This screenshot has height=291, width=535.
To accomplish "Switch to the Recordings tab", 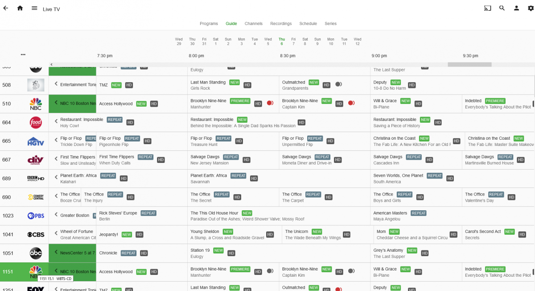I will [281, 24].
